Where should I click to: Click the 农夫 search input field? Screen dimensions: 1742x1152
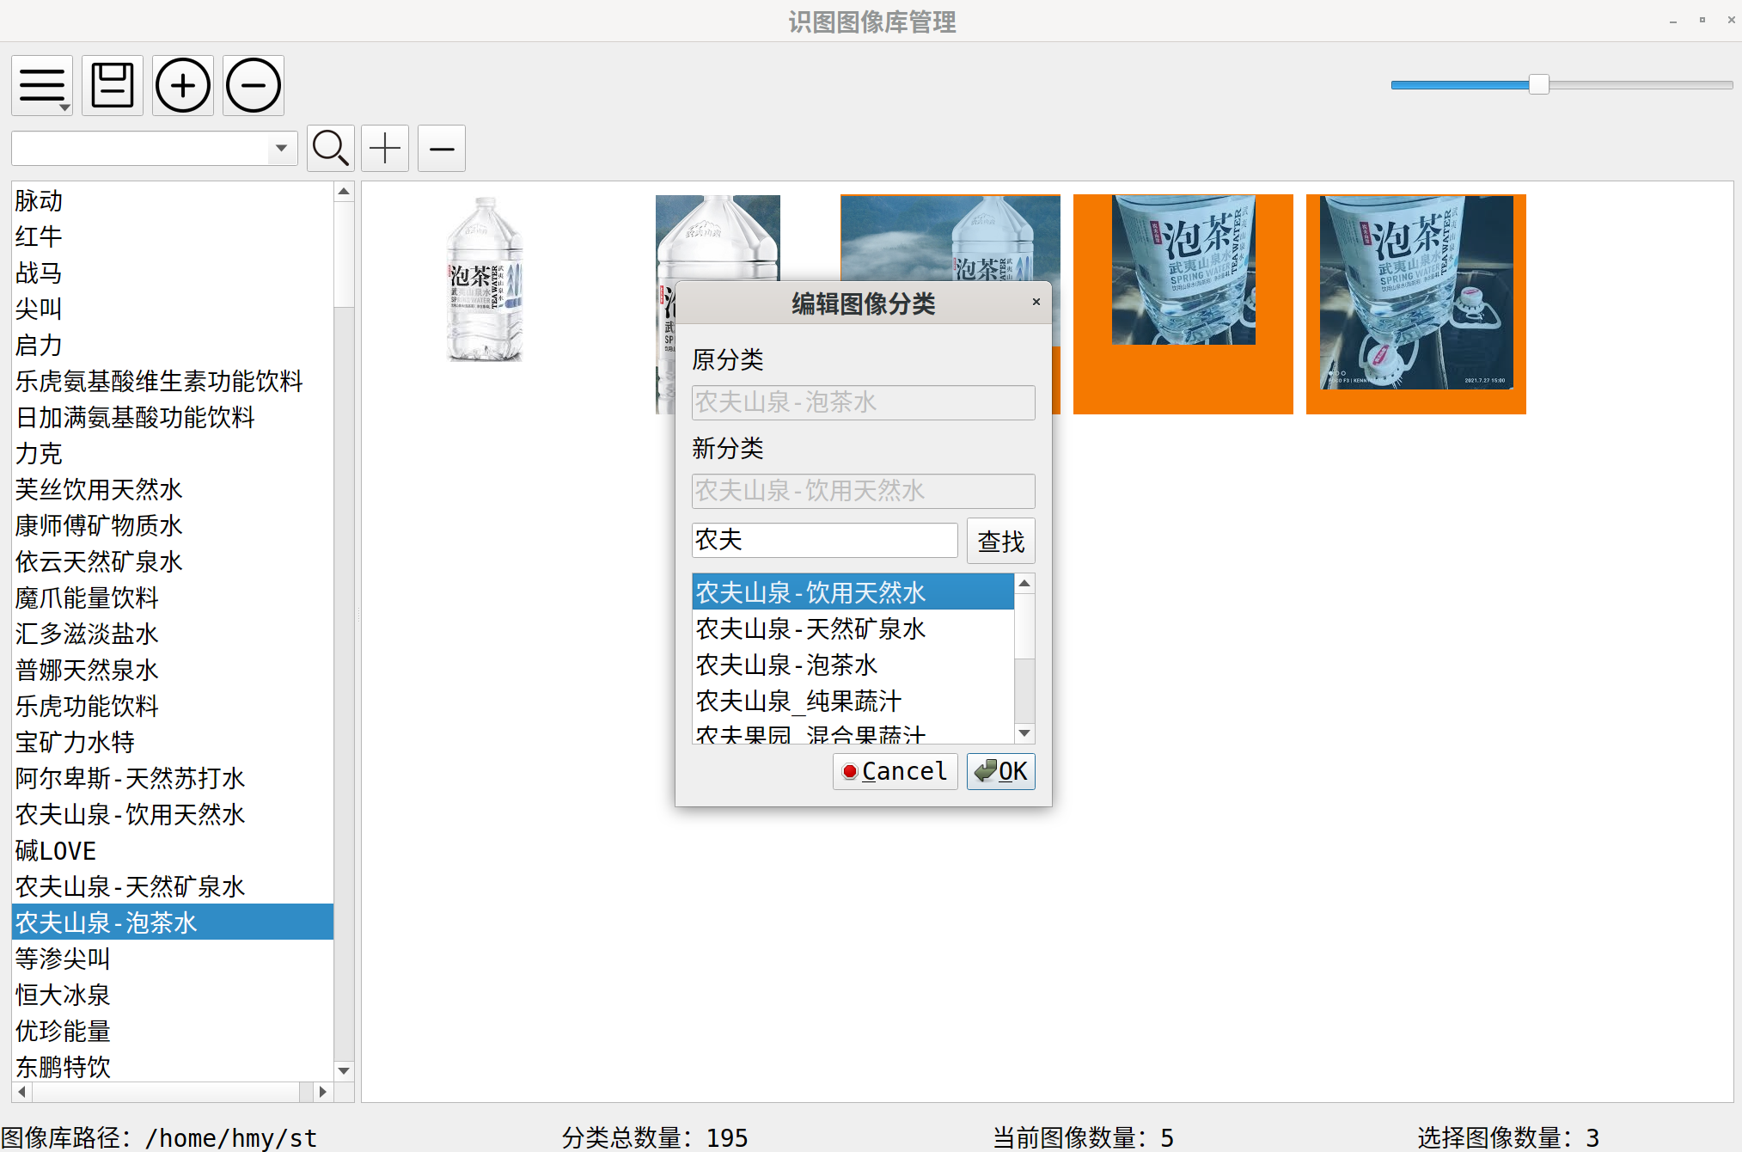click(825, 540)
